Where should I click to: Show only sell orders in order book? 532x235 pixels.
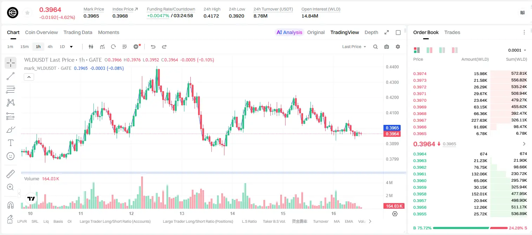point(454,50)
